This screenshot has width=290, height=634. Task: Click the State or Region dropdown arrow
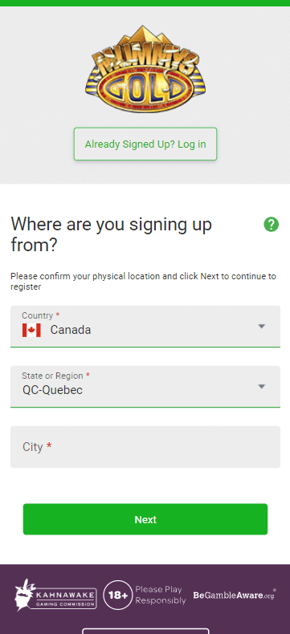(262, 387)
